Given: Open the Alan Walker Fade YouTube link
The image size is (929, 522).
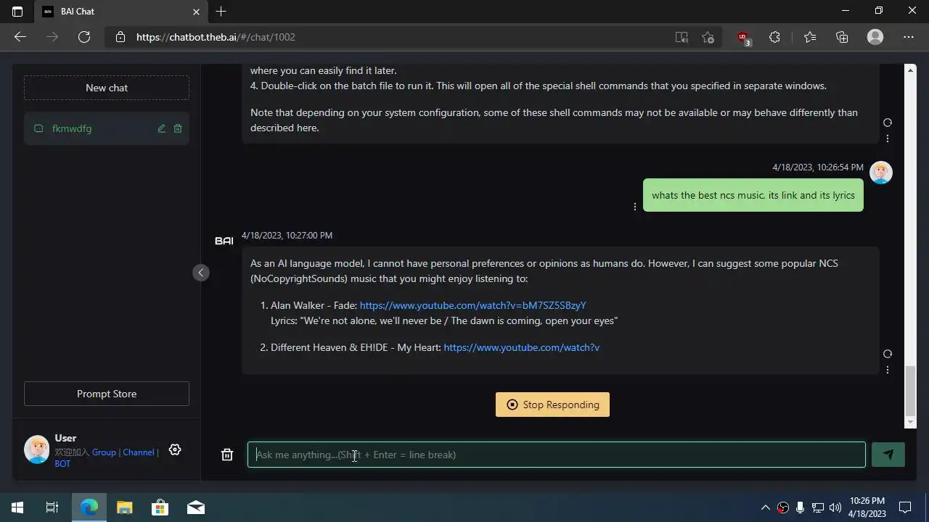Looking at the screenshot, I should pos(472,305).
